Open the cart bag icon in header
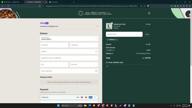The height and width of the screenshot is (108, 192). click(x=149, y=13)
